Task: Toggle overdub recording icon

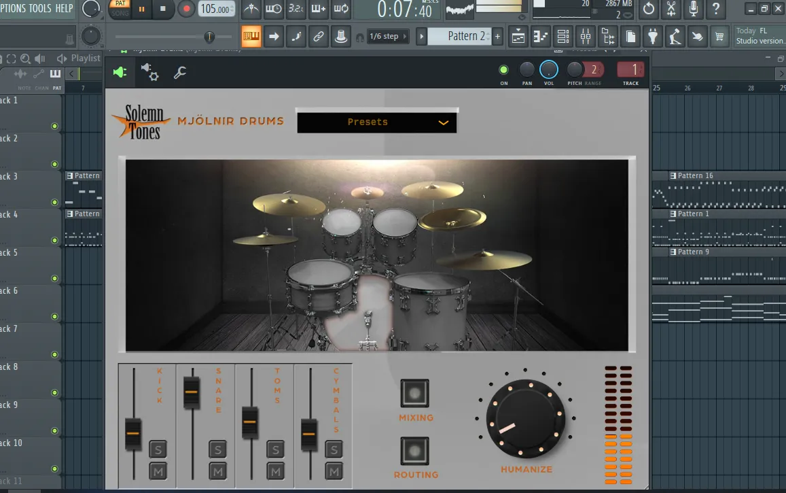Action: [x=319, y=9]
